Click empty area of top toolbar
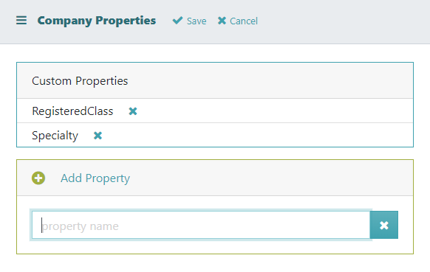Image resolution: width=430 pixels, height=272 pixels. [x=343, y=21]
